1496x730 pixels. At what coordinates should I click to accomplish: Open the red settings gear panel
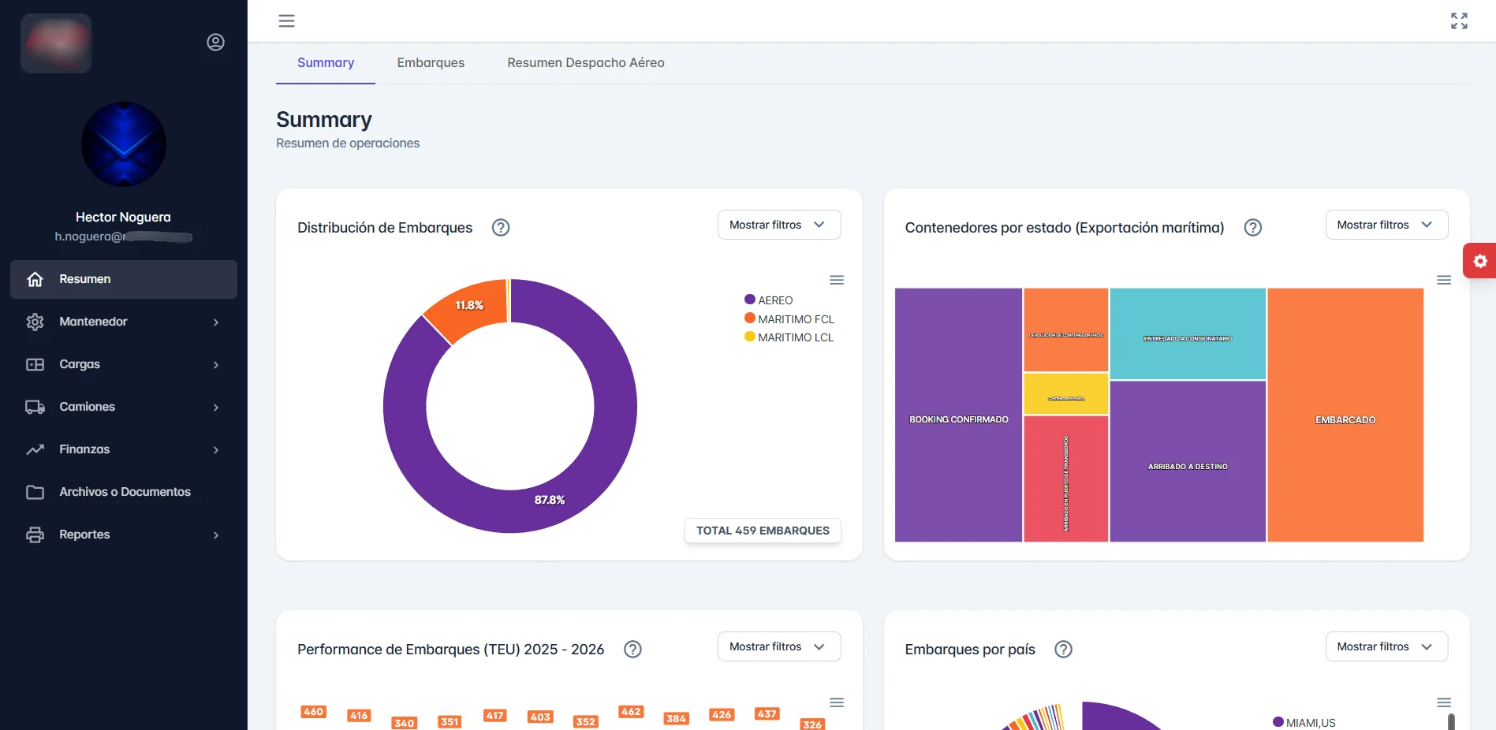pyautogui.click(x=1479, y=261)
